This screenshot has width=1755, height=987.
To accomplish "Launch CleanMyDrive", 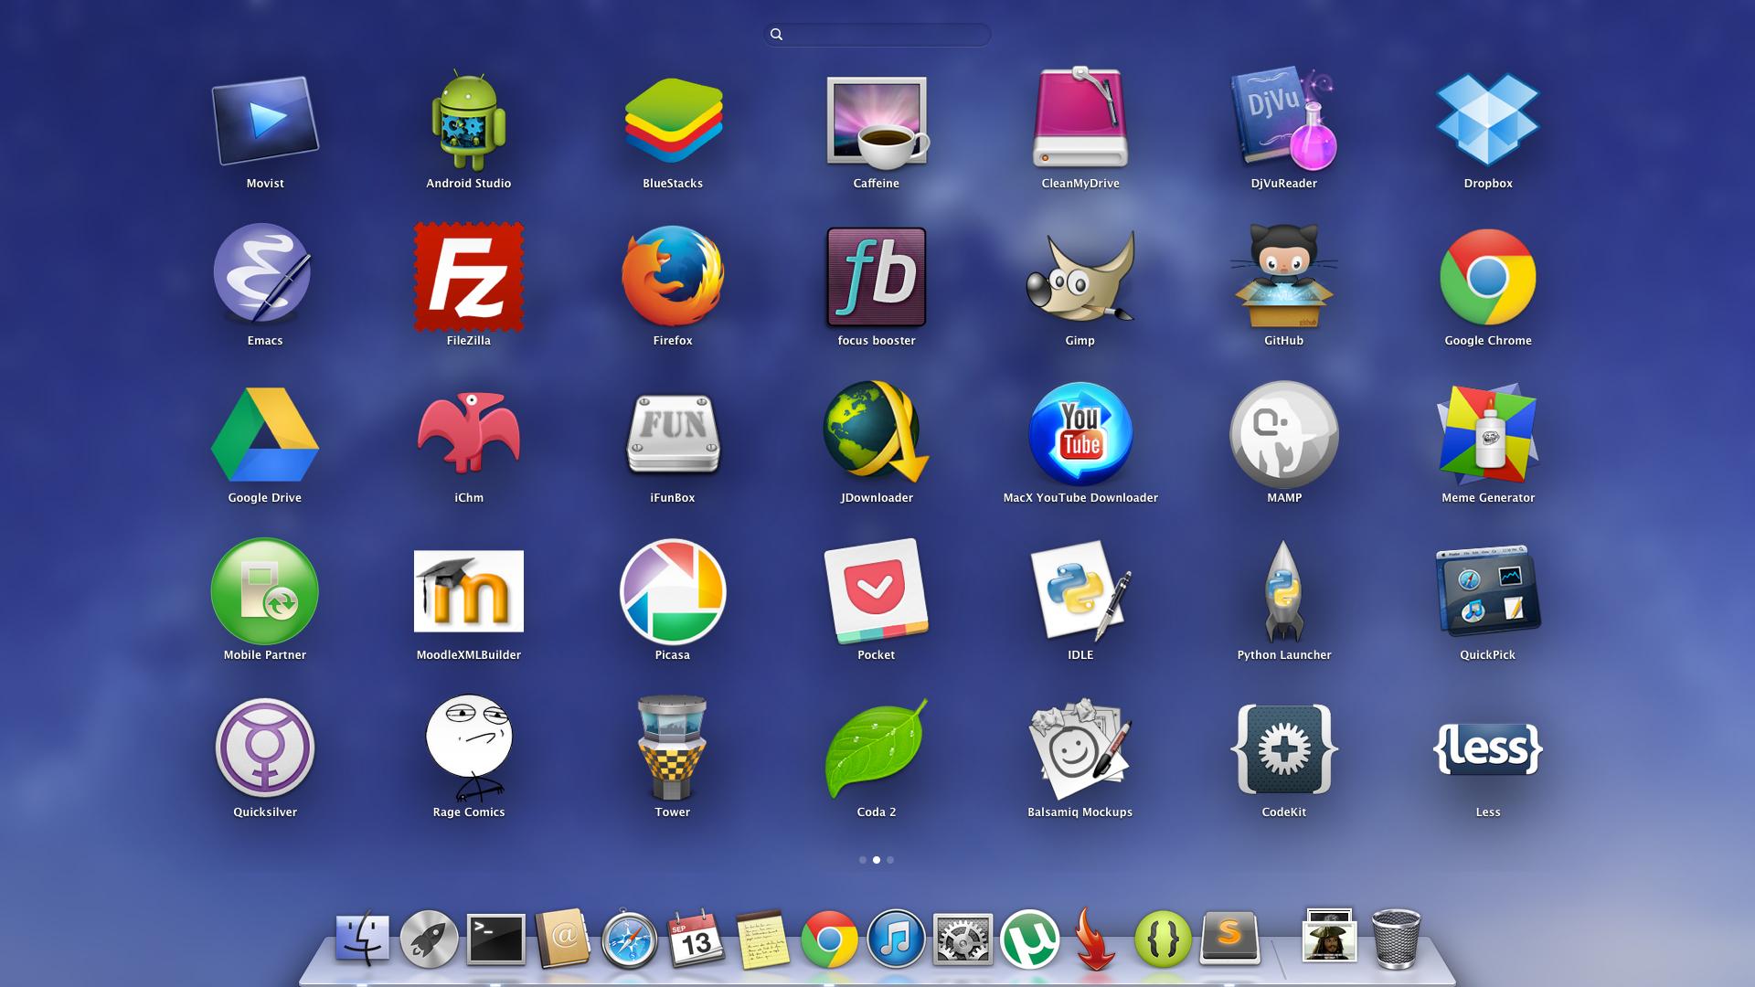I will 1080,117.
